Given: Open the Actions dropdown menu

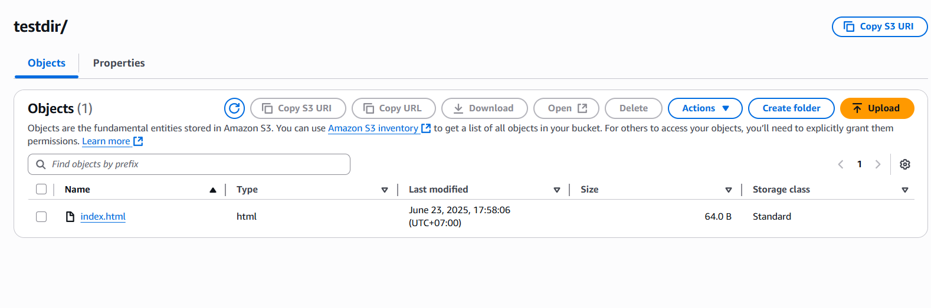Looking at the screenshot, I should [705, 108].
